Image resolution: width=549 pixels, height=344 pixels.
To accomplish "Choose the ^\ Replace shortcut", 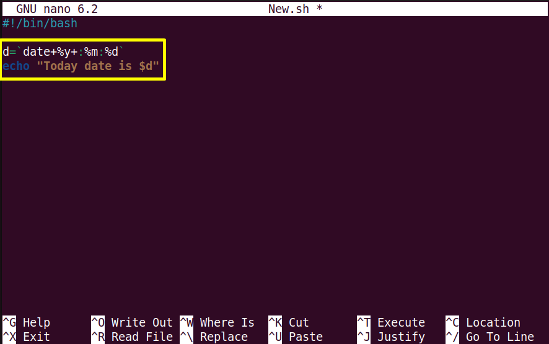I will [x=214, y=337].
